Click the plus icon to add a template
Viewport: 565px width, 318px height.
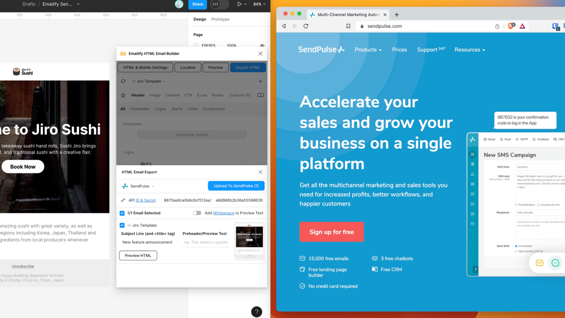click(260, 81)
